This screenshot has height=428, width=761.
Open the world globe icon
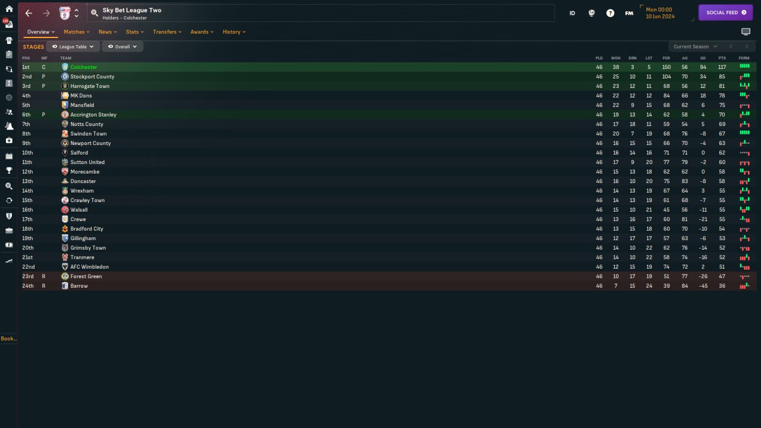pos(591,13)
